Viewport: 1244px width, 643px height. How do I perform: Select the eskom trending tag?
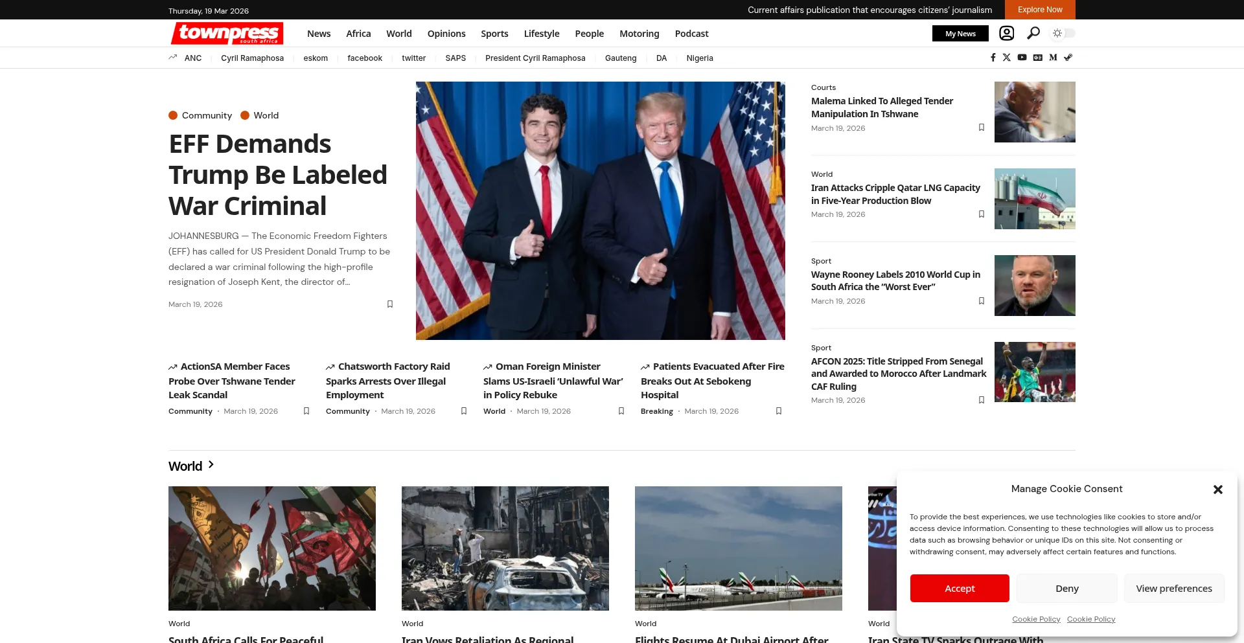[x=316, y=58]
